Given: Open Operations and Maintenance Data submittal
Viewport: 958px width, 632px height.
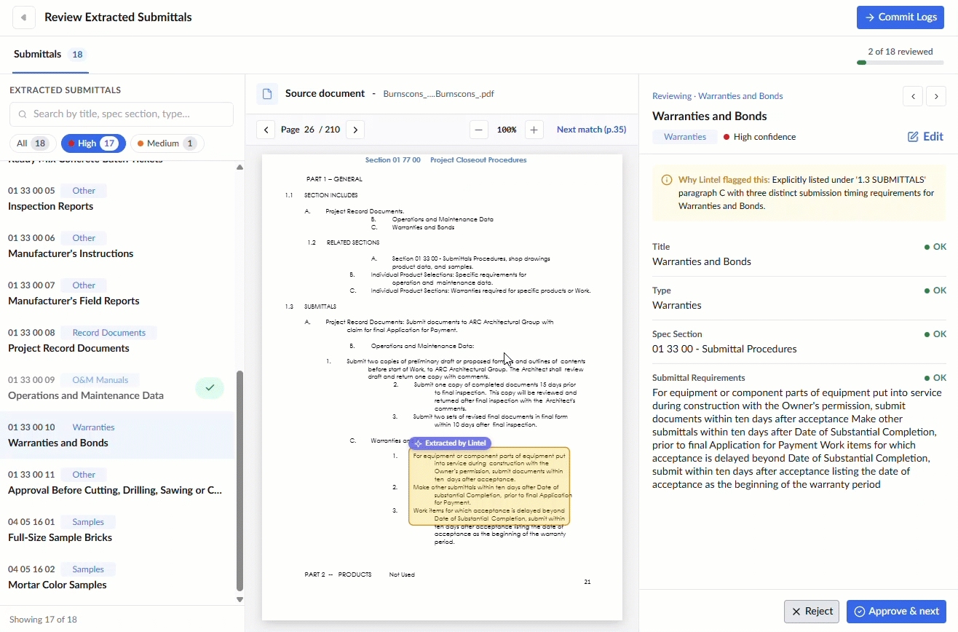Looking at the screenshot, I should click(x=117, y=388).
